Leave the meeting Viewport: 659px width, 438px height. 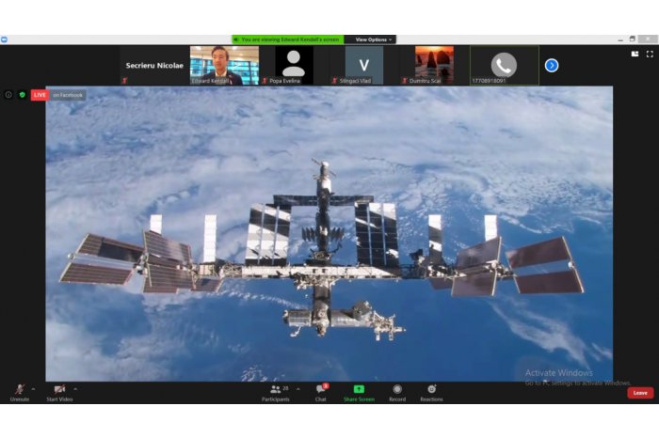point(640,393)
